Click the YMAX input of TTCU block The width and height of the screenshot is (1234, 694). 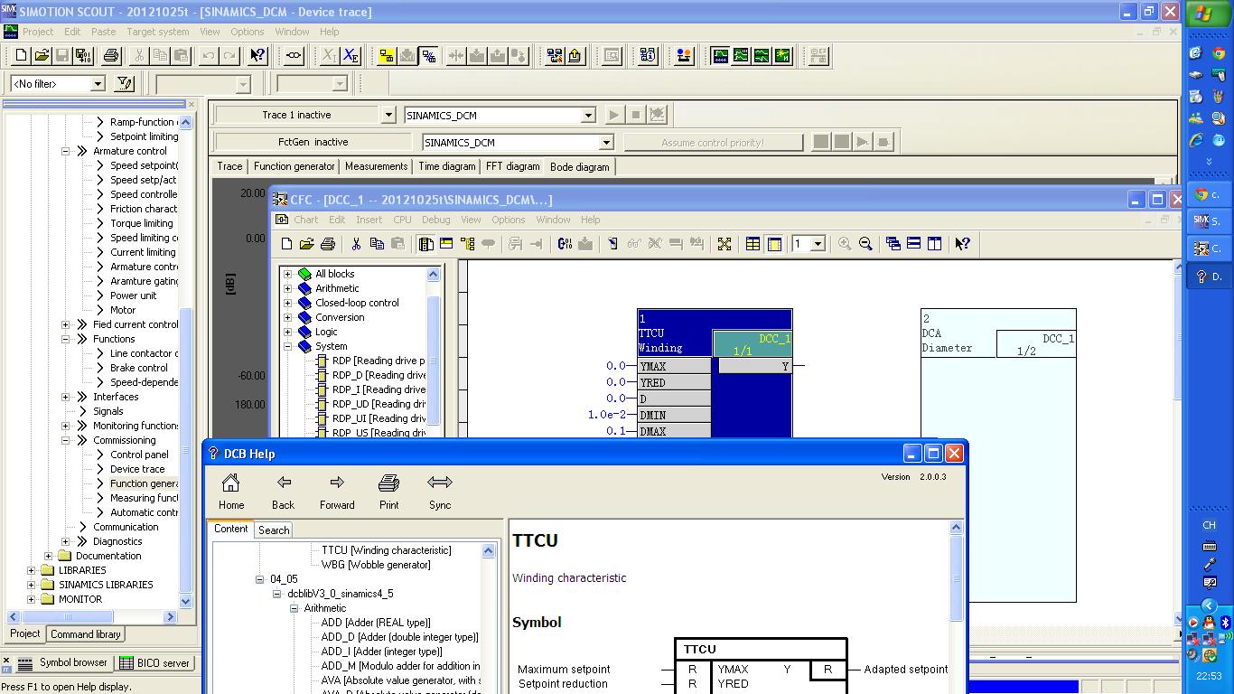(x=674, y=366)
